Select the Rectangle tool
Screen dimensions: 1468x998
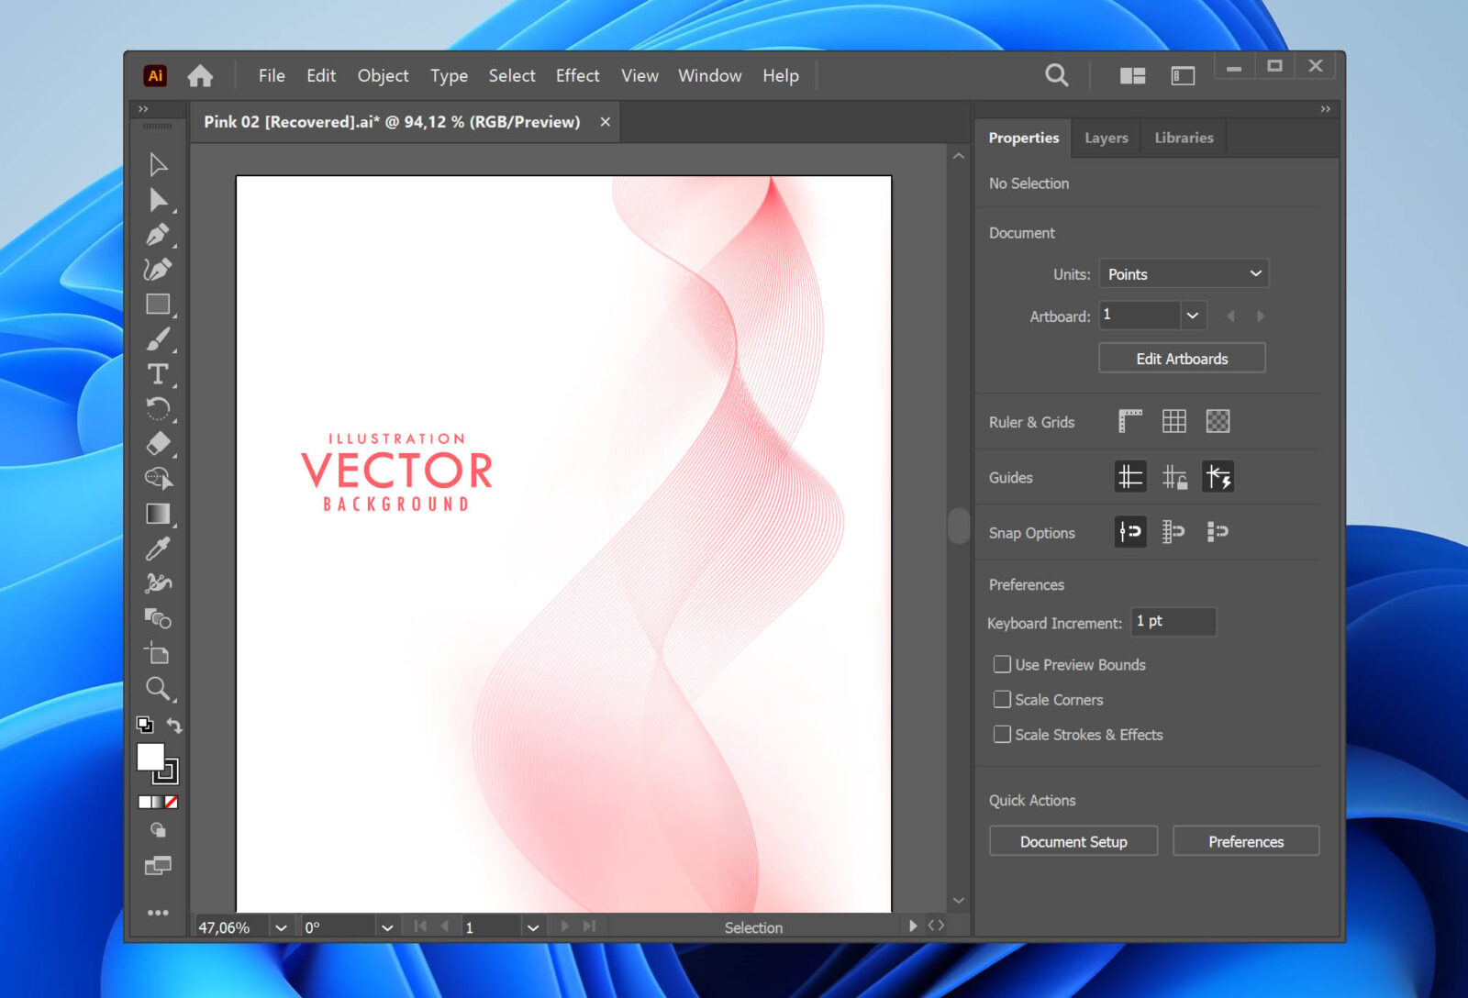(157, 304)
